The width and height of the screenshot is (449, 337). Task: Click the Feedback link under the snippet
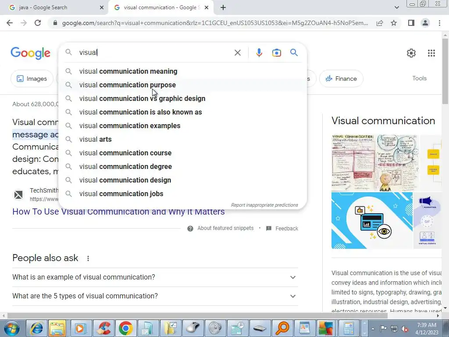tap(287, 229)
